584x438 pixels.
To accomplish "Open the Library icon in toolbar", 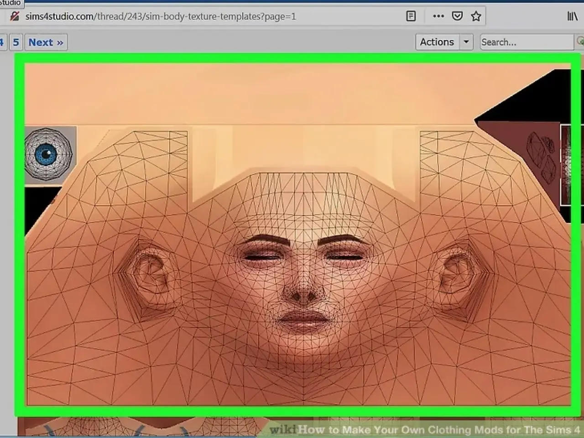I will point(572,16).
